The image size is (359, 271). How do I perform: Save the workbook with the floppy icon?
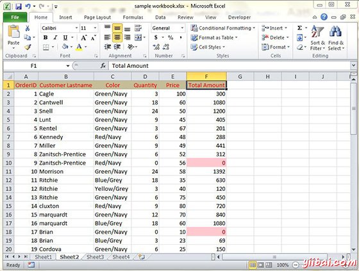[19, 6]
